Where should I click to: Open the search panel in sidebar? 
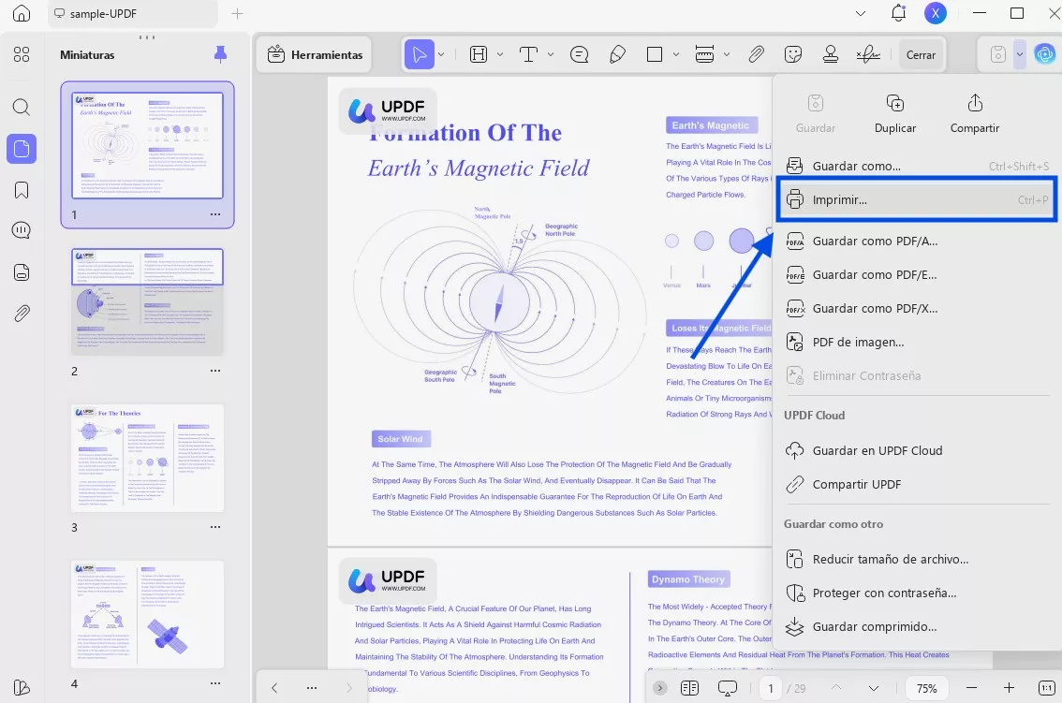(22, 107)
